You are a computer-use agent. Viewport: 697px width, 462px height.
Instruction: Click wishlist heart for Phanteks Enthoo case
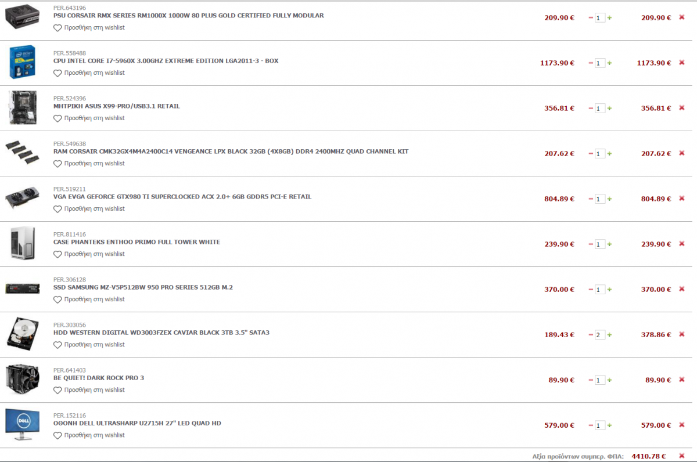pyautogui.click(x=58, y=254)
